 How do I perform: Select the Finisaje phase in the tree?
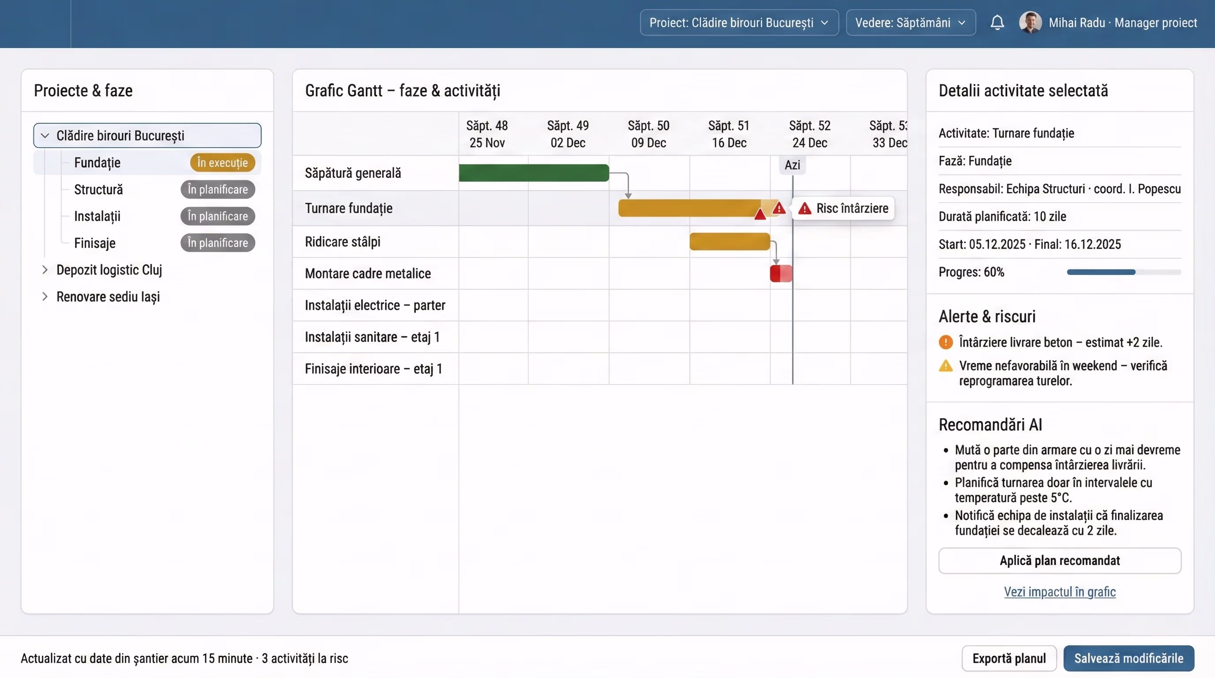(x=95, y=243)
